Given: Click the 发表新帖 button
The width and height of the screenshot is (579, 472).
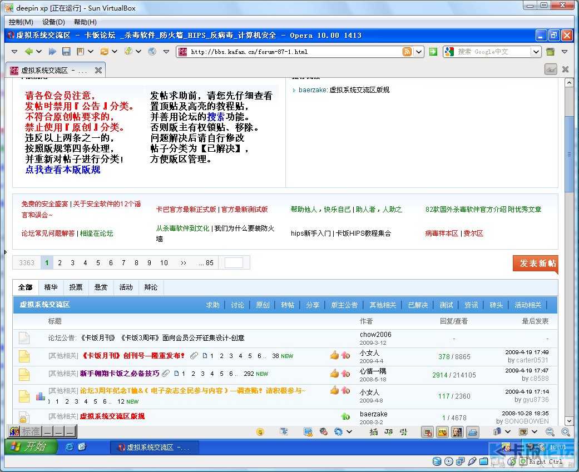Looking at the screenshot, I should tap(536, 264).
